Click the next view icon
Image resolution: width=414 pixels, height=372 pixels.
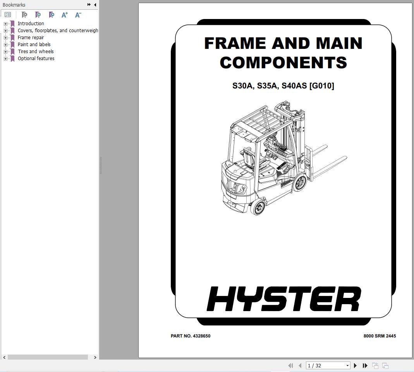(x=385, y=366)
